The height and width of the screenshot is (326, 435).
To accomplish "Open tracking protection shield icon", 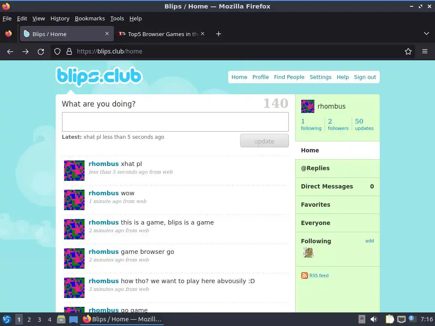I will click(x=57, y=51).
